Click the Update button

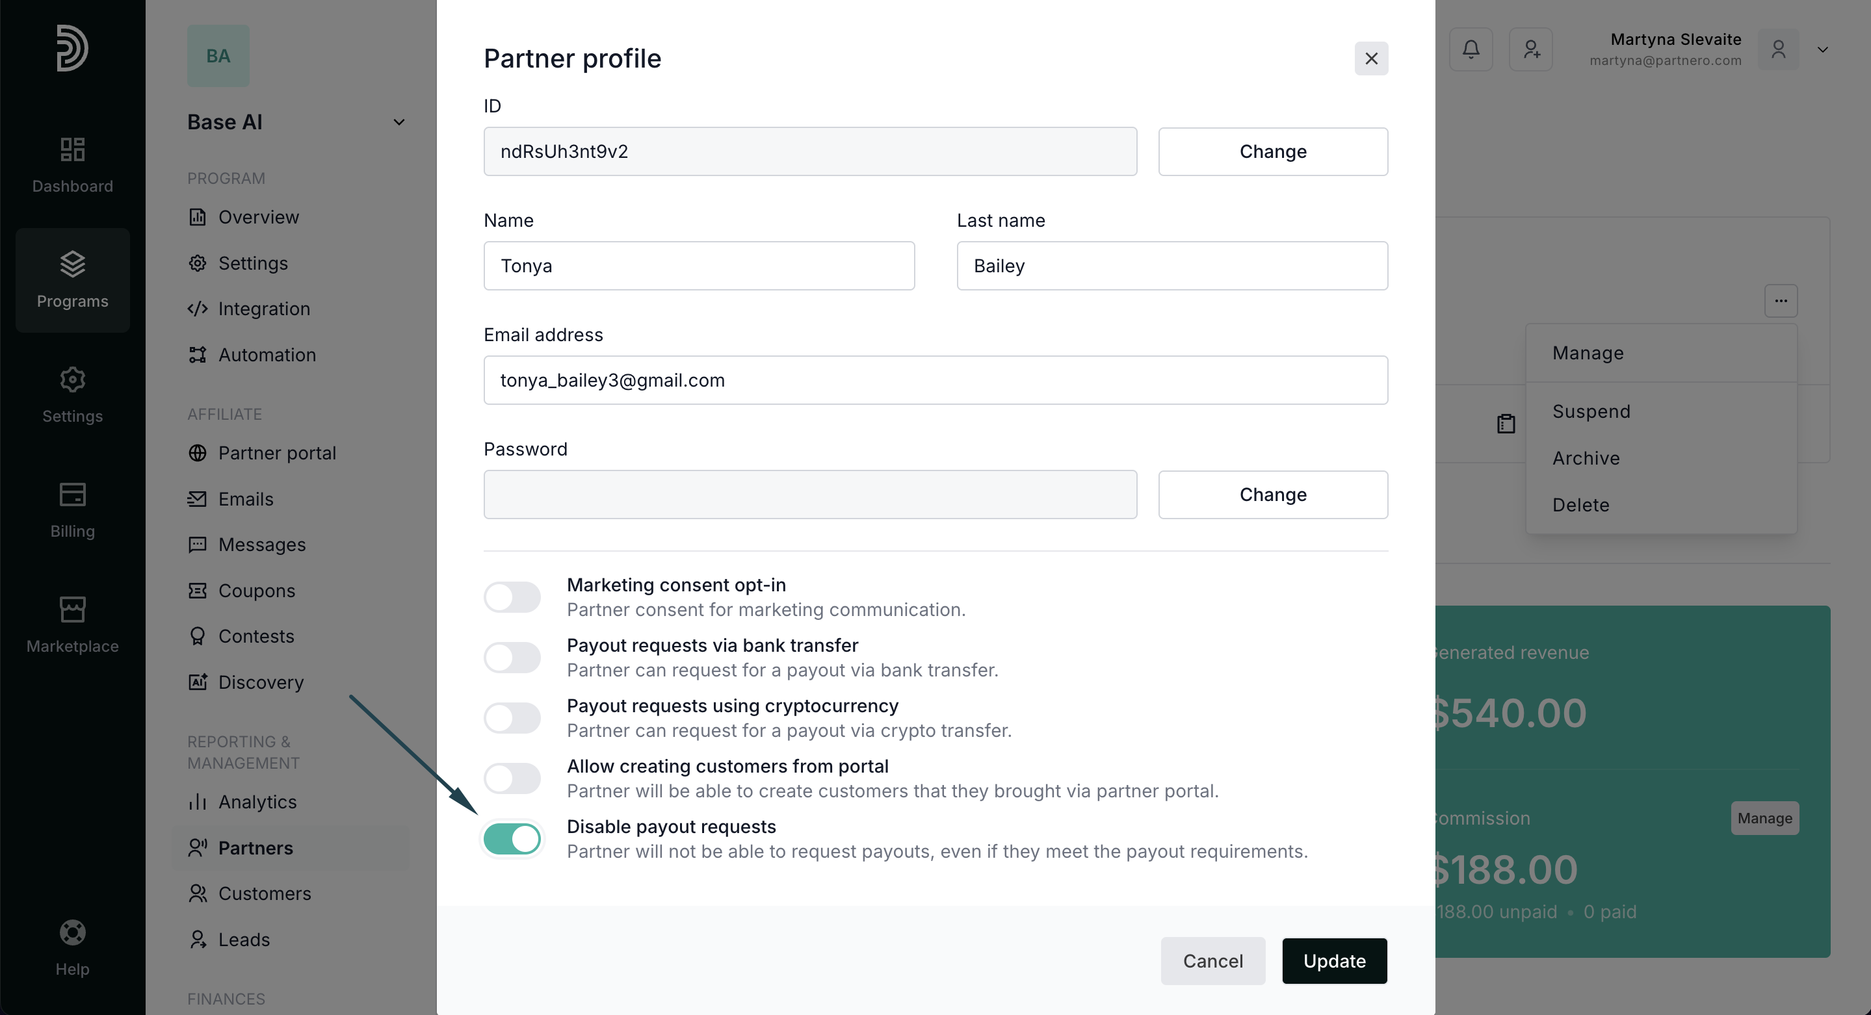click(x=1334, y=960)
